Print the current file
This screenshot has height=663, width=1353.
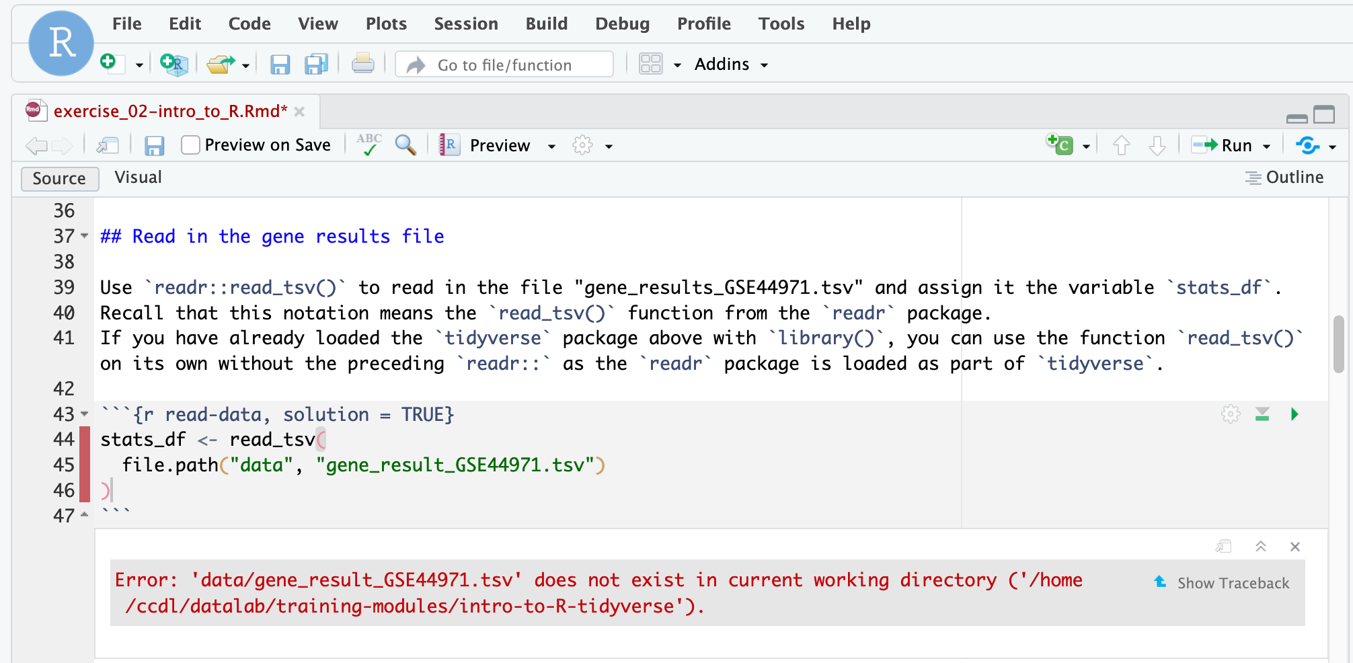(363, 64)
